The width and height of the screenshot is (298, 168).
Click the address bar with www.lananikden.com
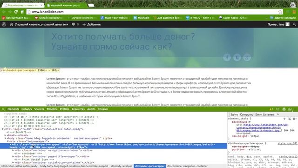pos(155,12)
